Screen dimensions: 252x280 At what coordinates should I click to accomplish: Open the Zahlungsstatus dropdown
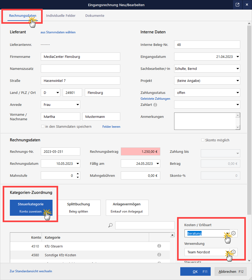point(238,93)
